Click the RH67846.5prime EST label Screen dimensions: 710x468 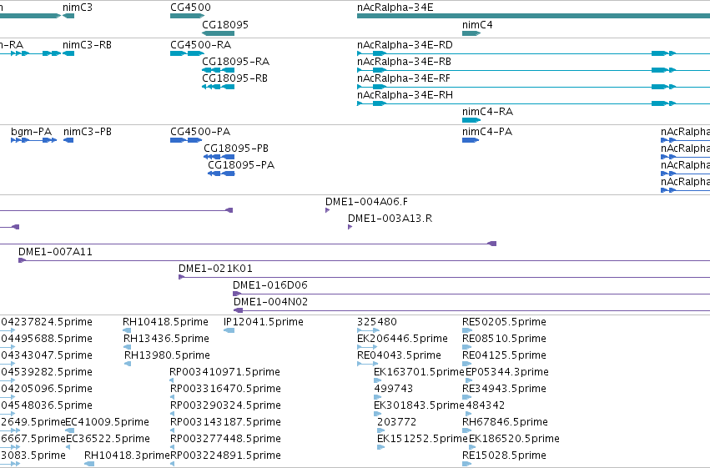[505, 423]
